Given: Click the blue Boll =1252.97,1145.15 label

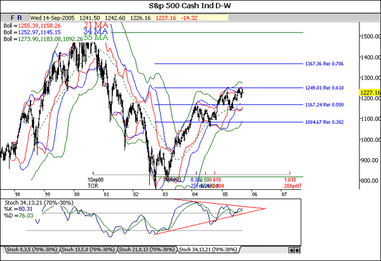Looking at the screenshot, I should pos(32,32).
